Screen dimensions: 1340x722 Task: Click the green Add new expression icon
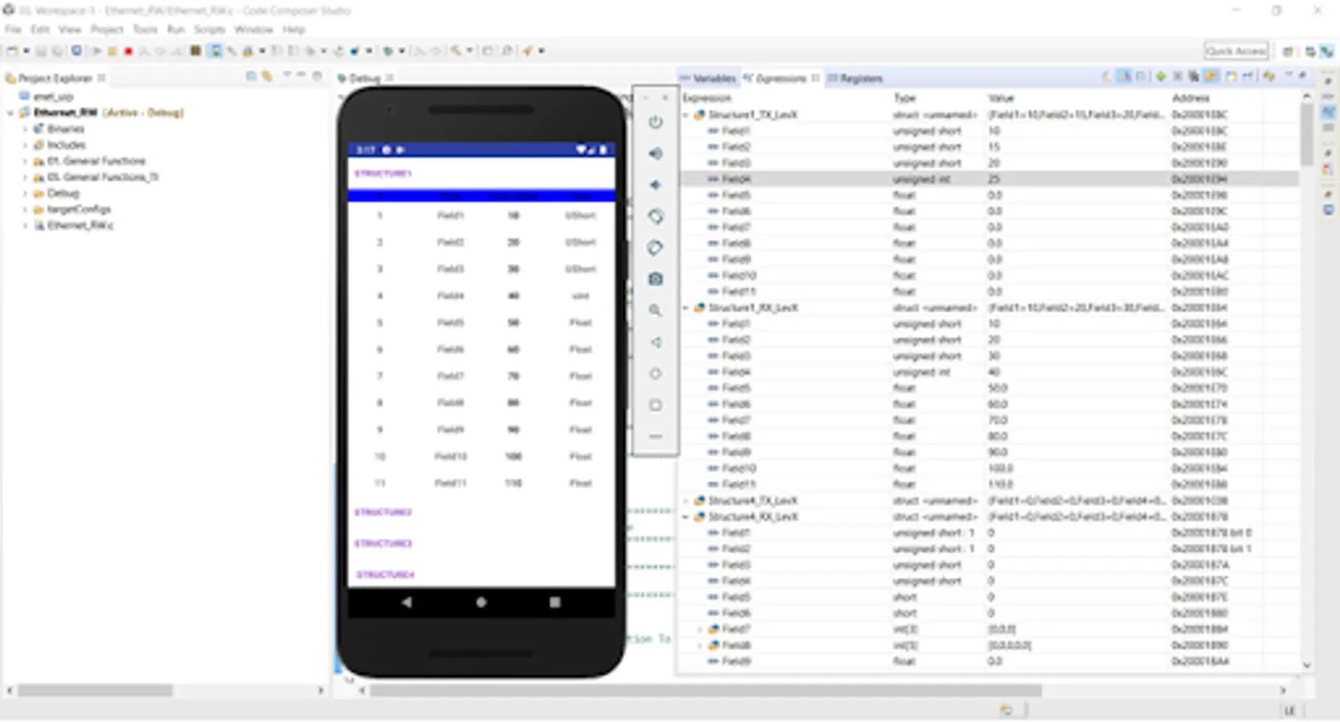click(x=1161, y=77)
